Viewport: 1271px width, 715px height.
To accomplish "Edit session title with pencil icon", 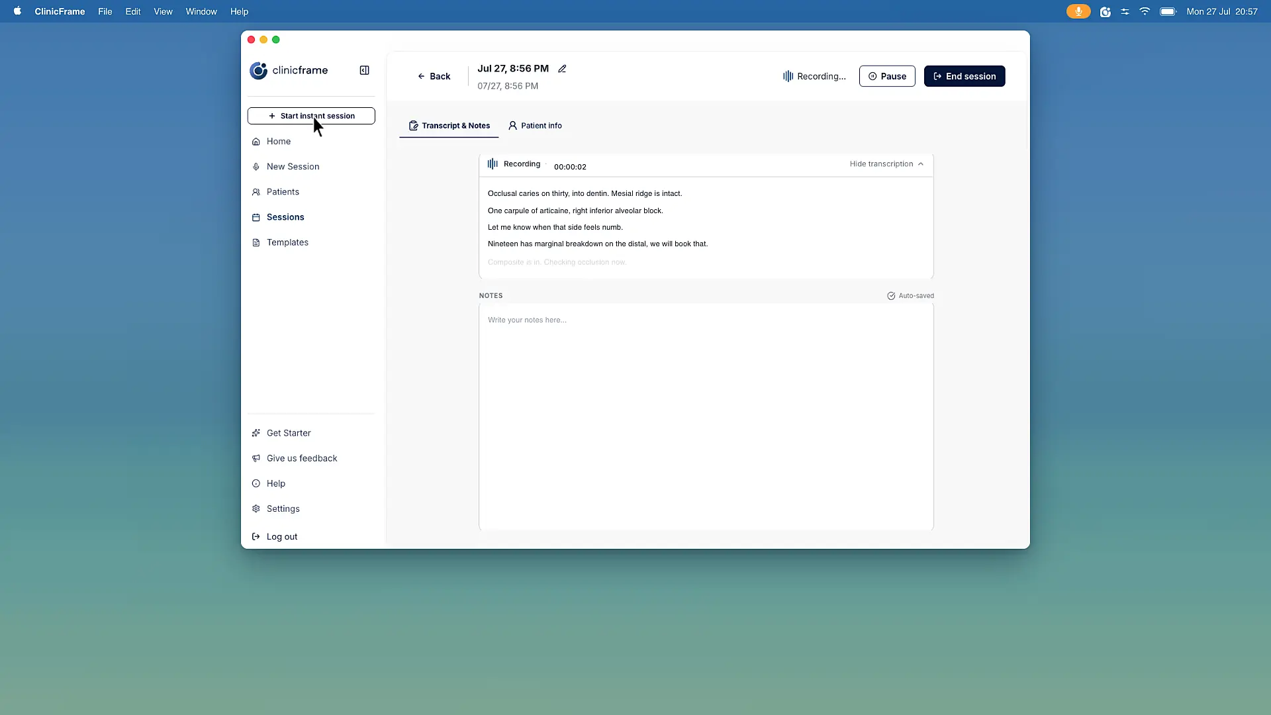I will [562, 69].
